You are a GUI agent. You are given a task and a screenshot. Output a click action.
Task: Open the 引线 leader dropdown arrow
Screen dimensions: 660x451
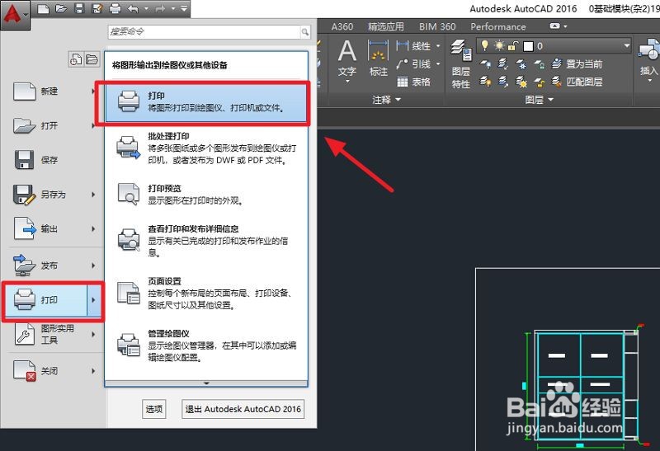(438, 64)
